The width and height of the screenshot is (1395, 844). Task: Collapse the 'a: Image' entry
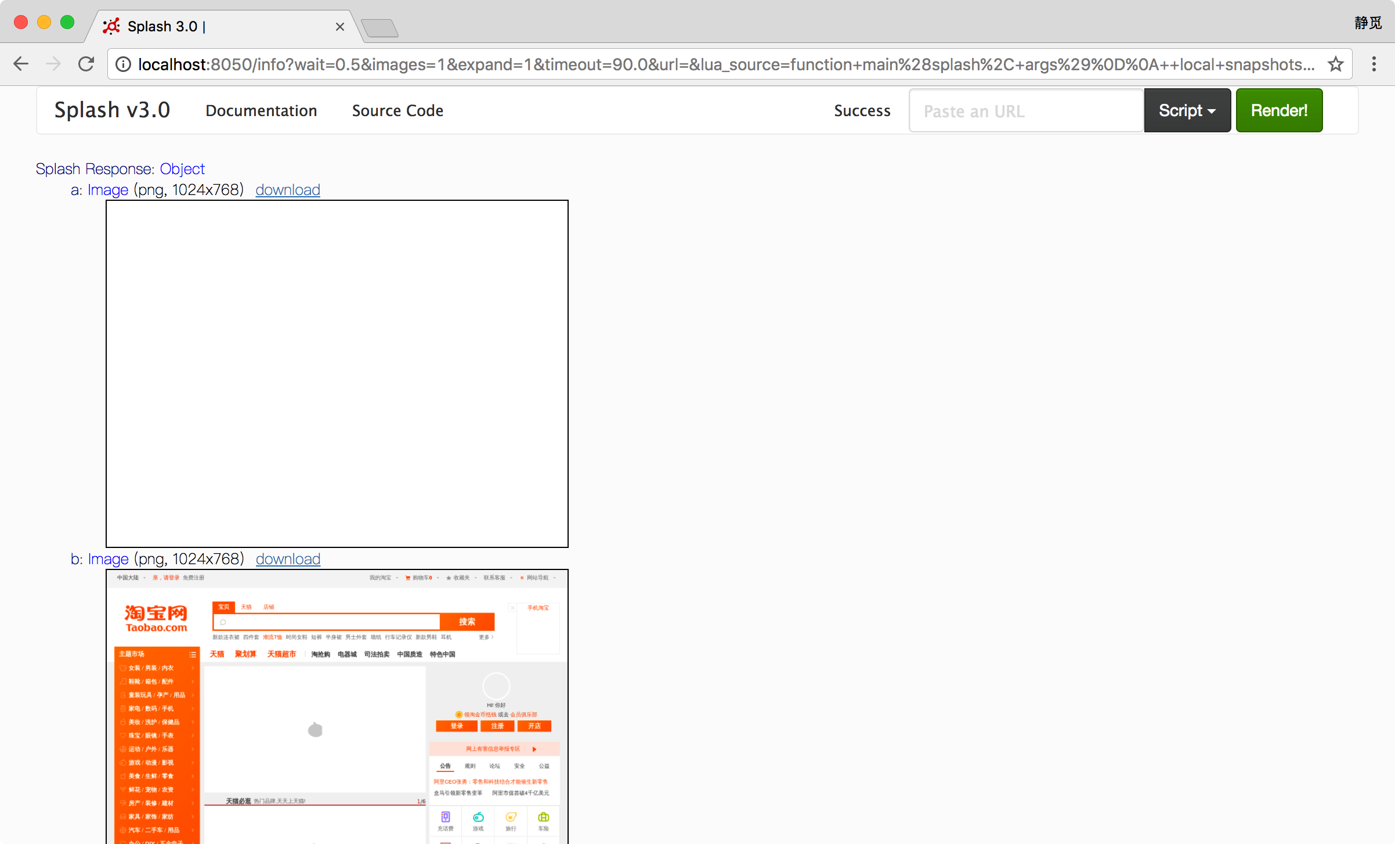click(x=108, y=190)
